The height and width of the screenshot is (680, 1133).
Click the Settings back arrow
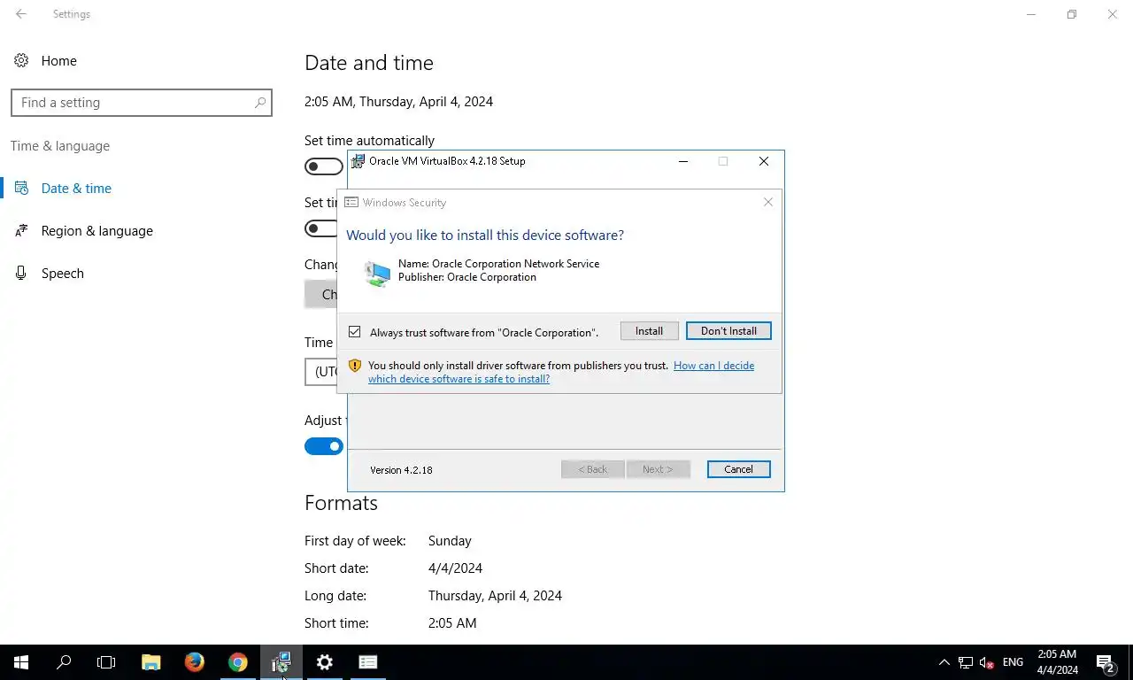pos(21,14)
